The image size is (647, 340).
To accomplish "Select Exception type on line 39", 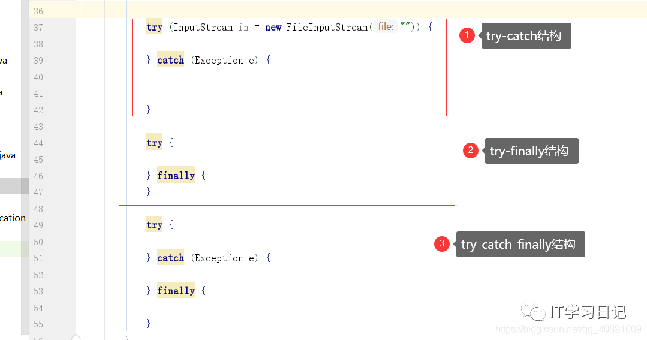I will click(x=219, y=60).
